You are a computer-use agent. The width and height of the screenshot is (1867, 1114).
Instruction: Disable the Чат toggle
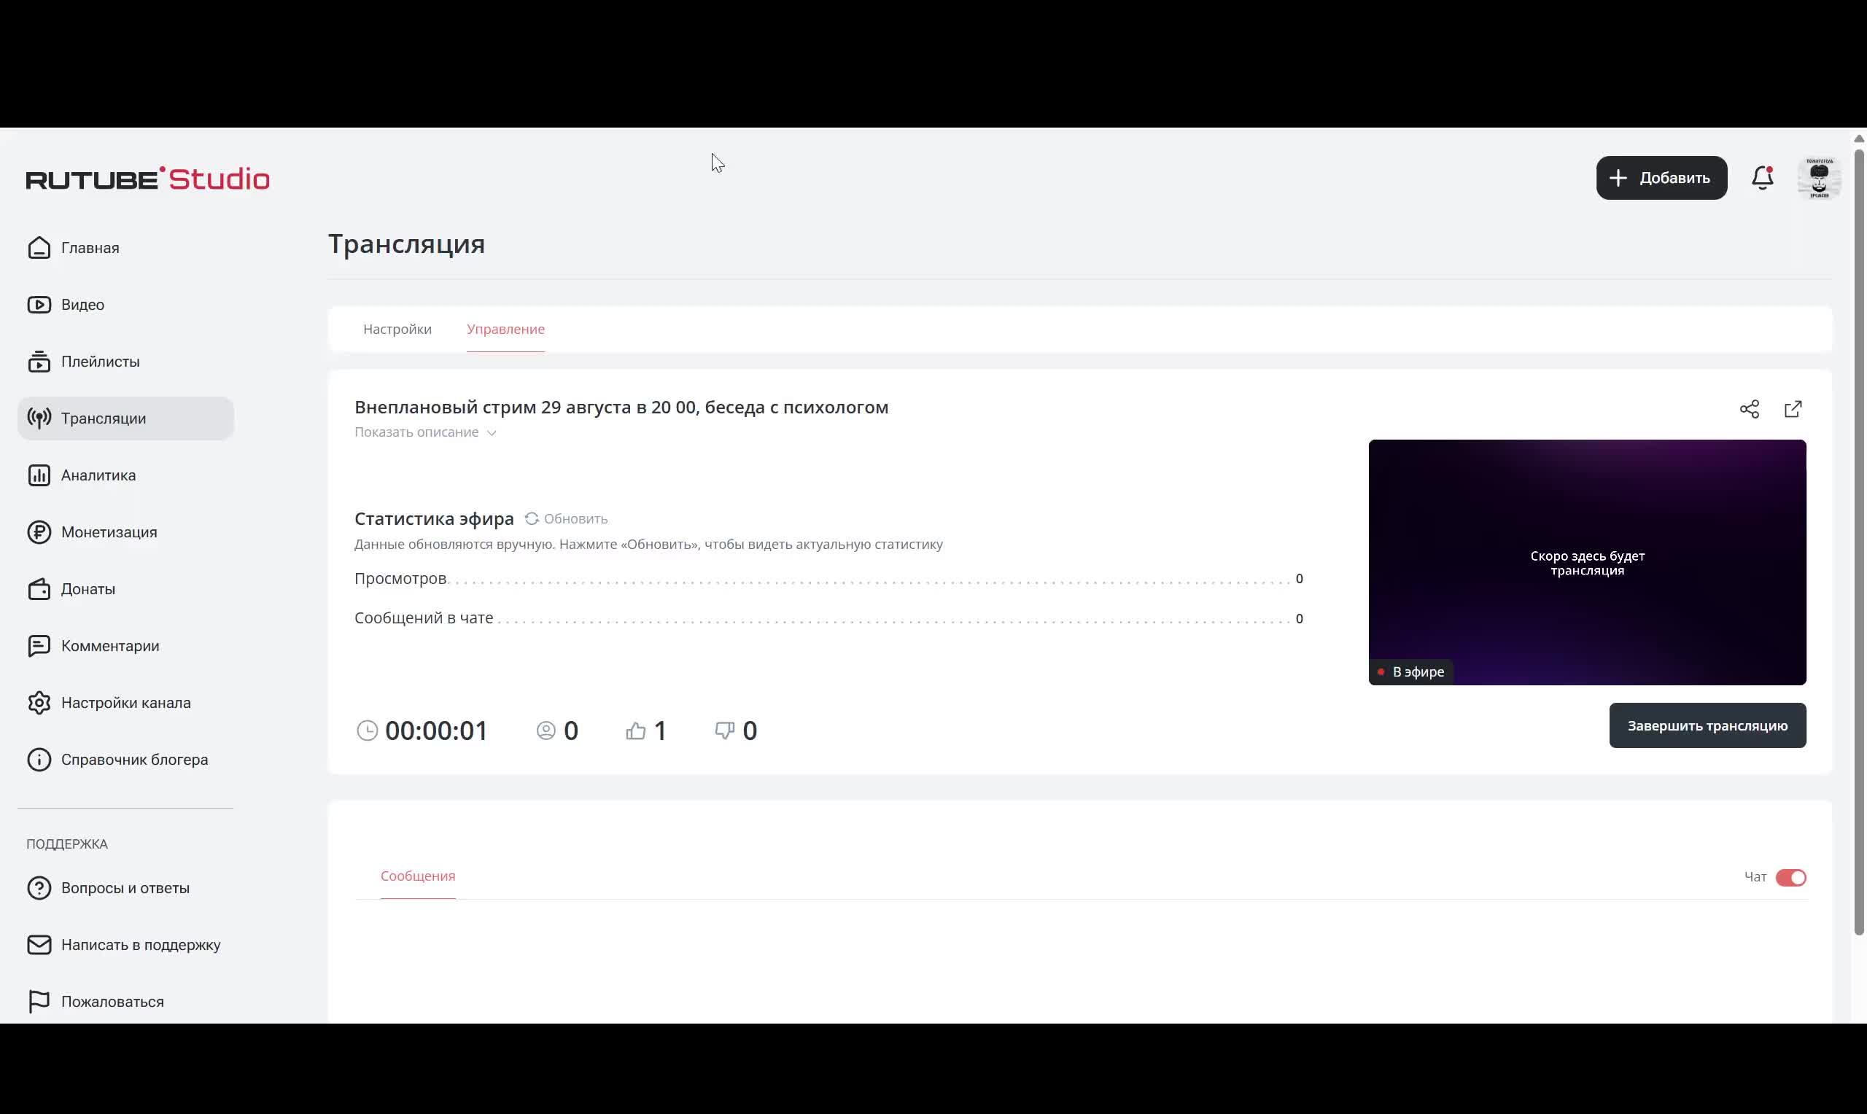[1790, 877]
